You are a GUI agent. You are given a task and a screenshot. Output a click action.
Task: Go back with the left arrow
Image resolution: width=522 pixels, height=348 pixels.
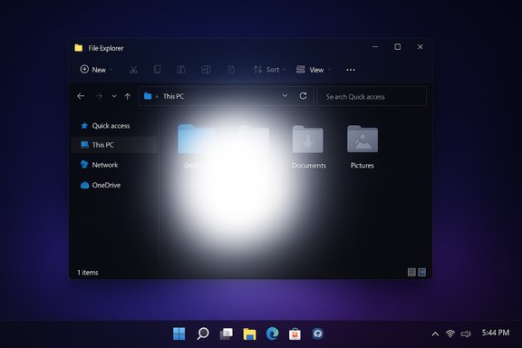coord(81,96)
